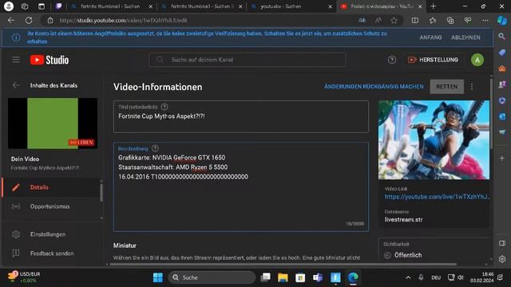511x287 pixels.
Task: Click the USD/EUR widget in taskbar
Action: (23, 277)
